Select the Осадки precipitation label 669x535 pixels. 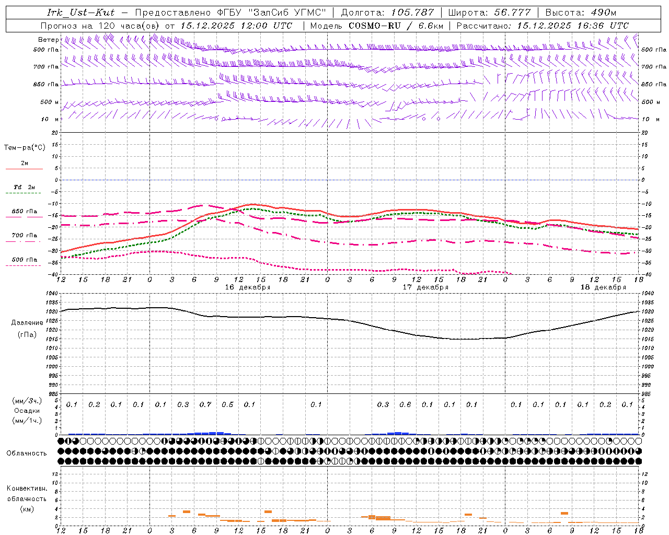[x=27, y=411]
